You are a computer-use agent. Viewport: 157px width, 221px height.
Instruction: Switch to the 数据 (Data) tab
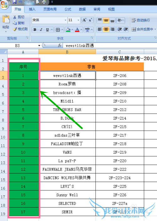point(82,9)
